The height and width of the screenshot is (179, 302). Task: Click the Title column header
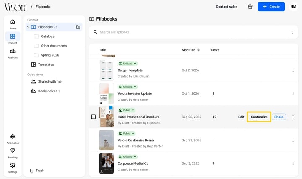coord(102,50)
